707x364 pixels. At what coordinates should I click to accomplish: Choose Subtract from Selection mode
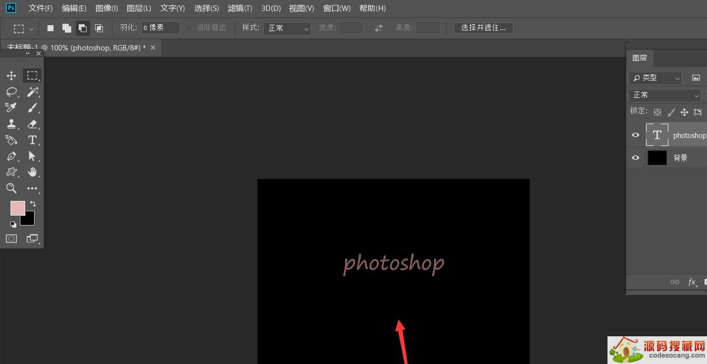83,28
